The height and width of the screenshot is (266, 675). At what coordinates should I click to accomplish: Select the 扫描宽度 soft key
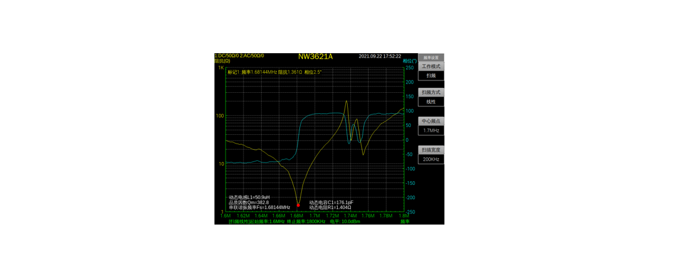tap(431, 150)
